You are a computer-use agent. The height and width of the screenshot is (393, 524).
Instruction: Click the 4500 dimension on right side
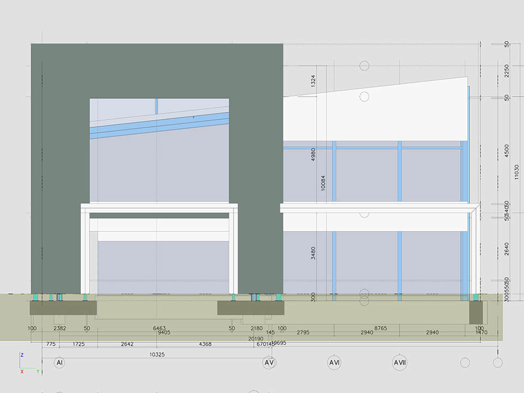(507, 151)
